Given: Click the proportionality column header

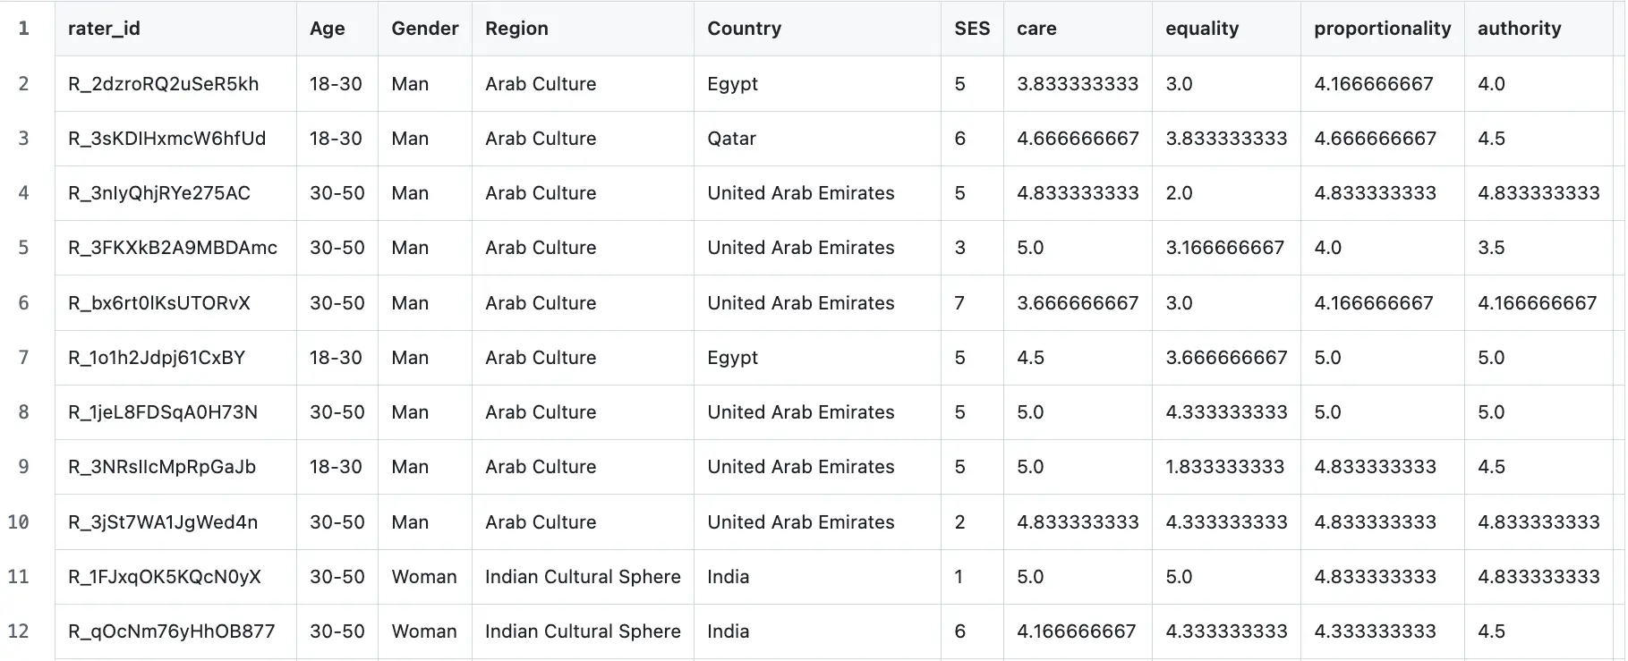Looking at the screenshot, I should (x=1382, y=29).
